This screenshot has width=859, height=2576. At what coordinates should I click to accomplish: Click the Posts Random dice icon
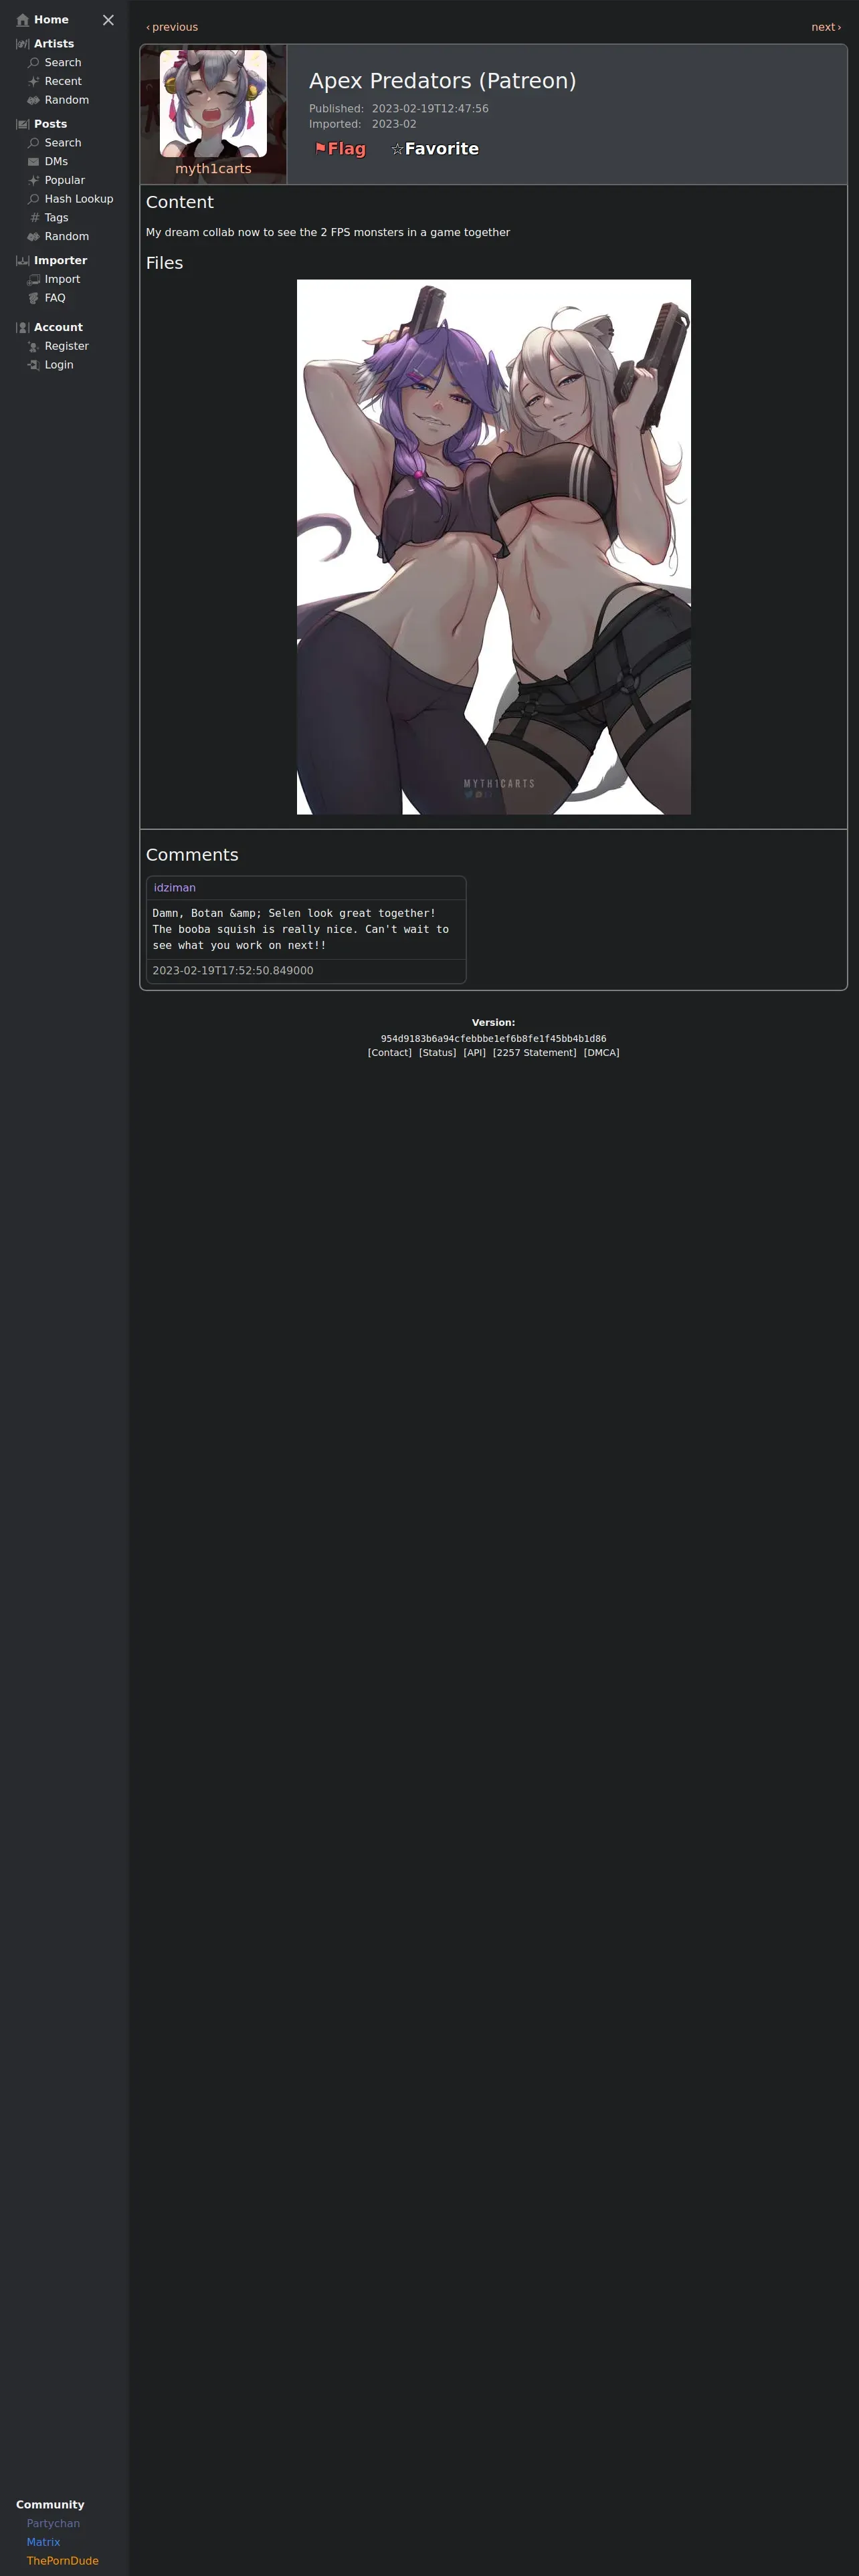(x=34, y=236)
